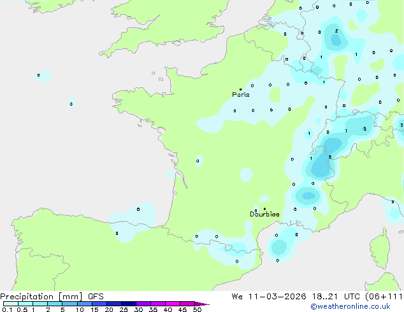Pick the 40–45 mm magenta legend swatch
The width and height of the screenshot is (404, 312).
tap(173, 304)
